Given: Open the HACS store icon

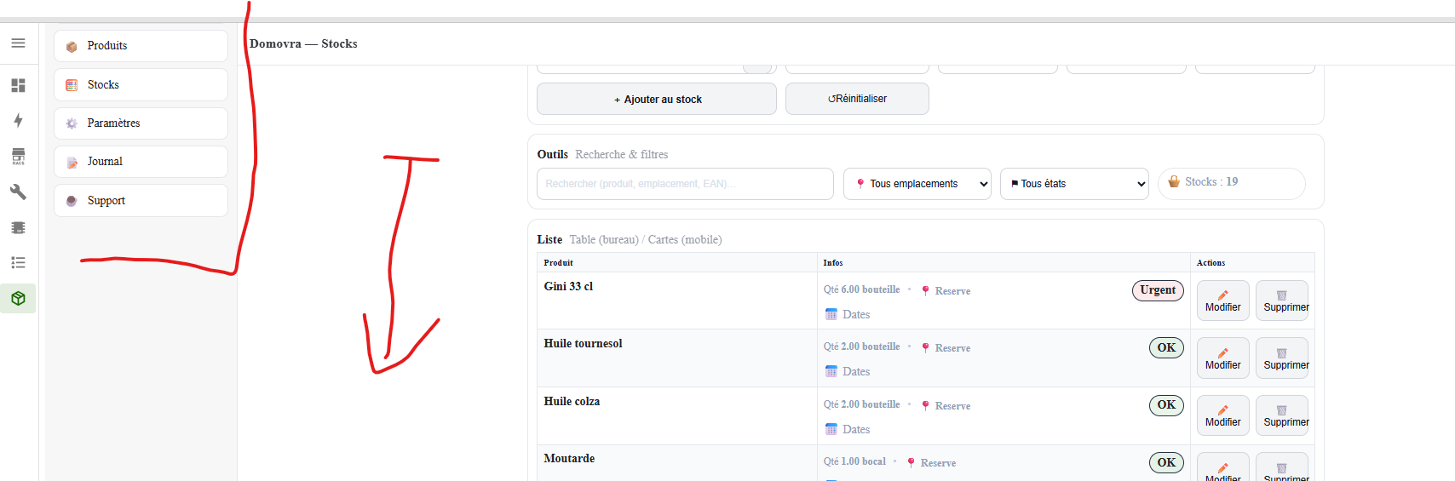Looking at the screenshot, I should 18,157.
